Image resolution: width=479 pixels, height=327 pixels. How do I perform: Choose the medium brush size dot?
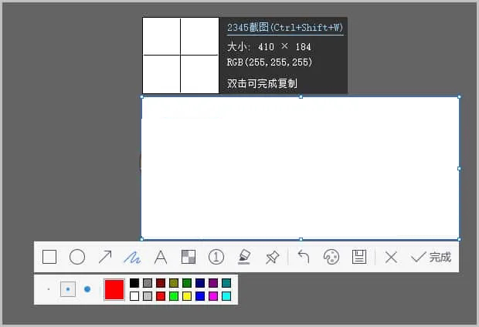tap(68, 289)
